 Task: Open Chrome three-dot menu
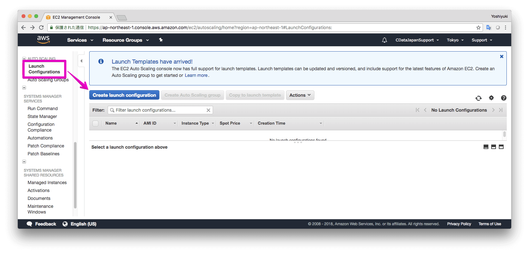(506, 28)
